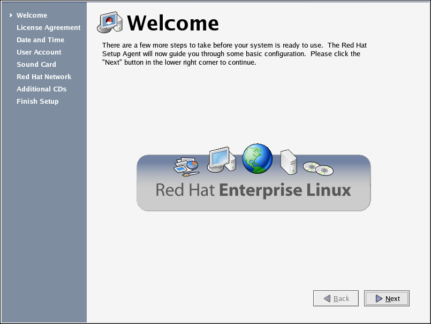Jump to Red Hat Network step

tap(43, 77)
